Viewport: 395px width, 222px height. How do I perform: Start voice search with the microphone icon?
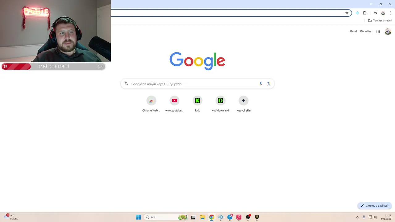point(261,84)
